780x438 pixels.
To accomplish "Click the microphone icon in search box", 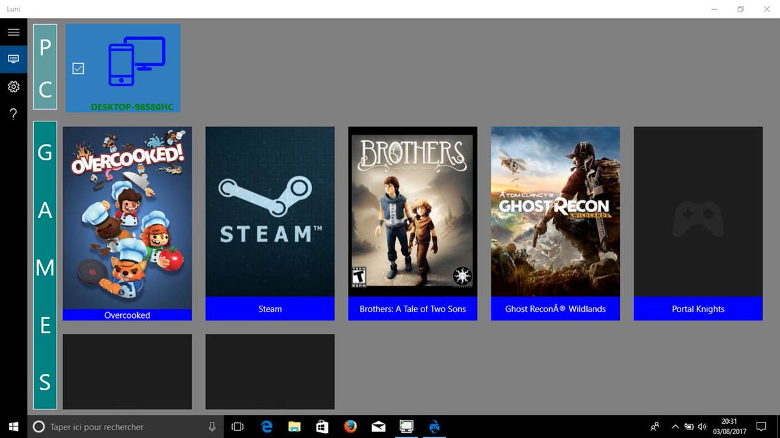I will [x=212, y=426].
